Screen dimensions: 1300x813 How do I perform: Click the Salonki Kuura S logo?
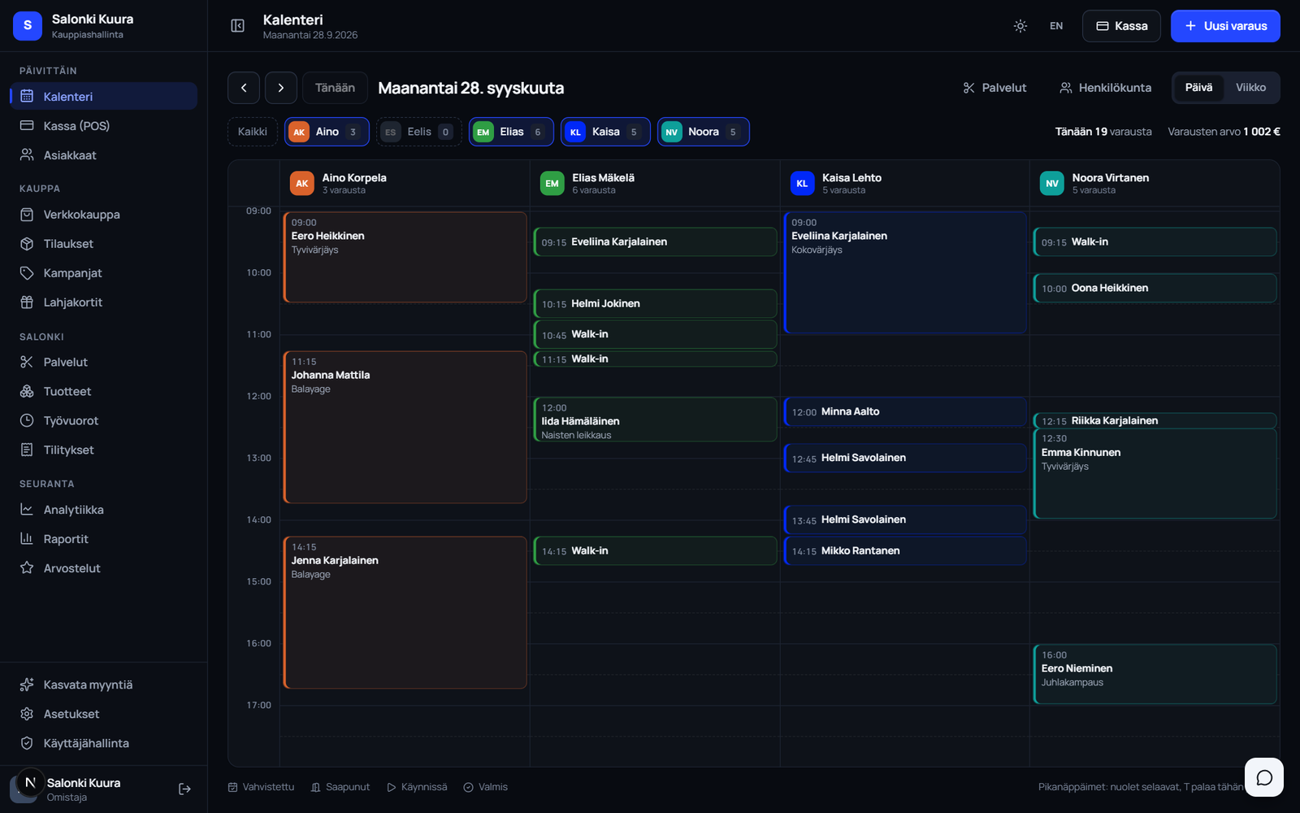[28, 26]
